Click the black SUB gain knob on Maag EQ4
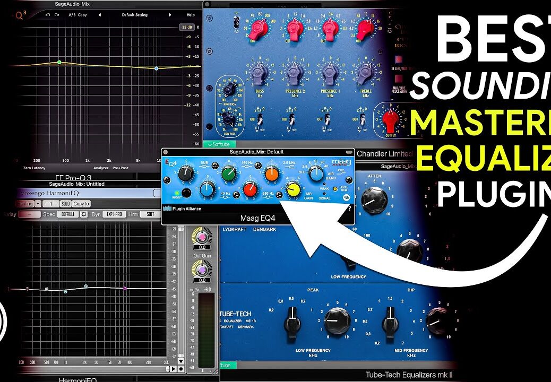Image resolution: width=551 pixels, height=382 pixels. pyautogui.click(x=186, y=173)
